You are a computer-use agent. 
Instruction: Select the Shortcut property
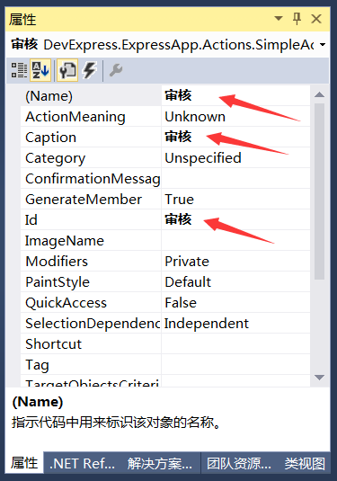[x=91, y=344]
